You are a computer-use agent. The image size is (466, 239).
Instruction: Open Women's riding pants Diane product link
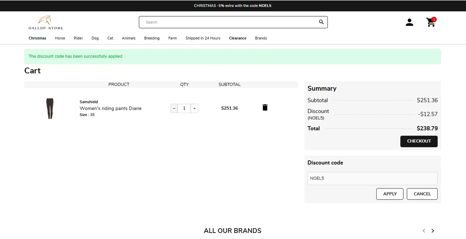click(111, 108)
